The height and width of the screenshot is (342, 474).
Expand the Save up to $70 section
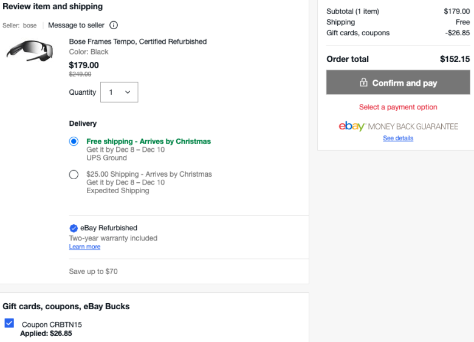tap(93, 272)
